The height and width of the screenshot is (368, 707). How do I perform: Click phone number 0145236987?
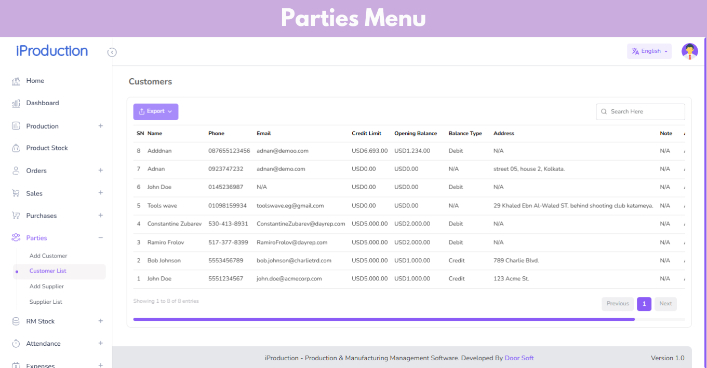click(226, 187)
